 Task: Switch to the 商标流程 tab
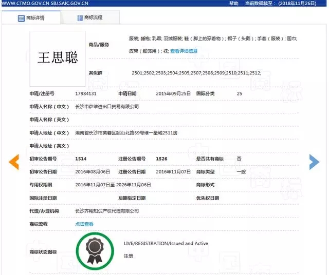pyautogui.click(x=90, y=18)
